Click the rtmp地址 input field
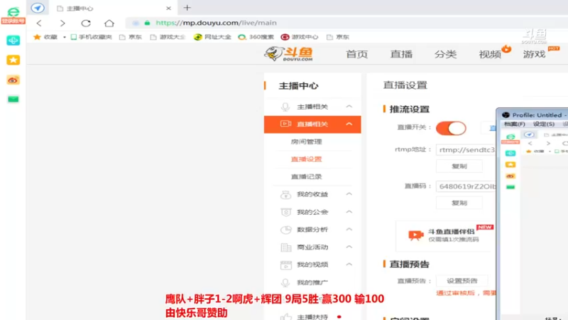This screenshot has width=568, height=320. pos(466,149)
